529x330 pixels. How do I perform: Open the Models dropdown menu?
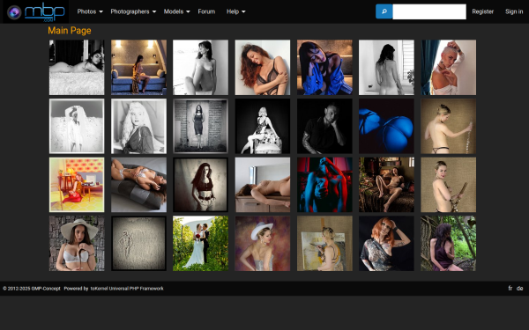point(177,11)
